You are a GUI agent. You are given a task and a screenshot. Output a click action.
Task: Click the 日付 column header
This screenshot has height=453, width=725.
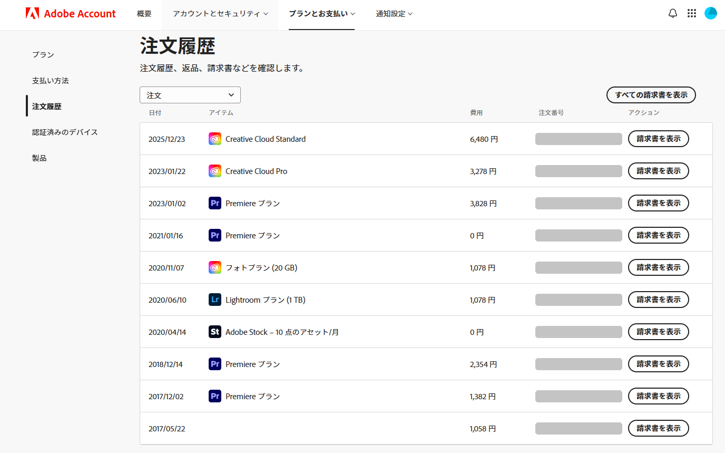tap(155, 113)
